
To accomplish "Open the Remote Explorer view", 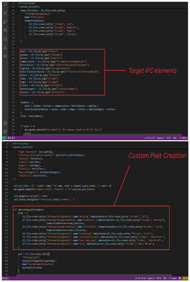I will pyautogui.click(x=5, y=39).
